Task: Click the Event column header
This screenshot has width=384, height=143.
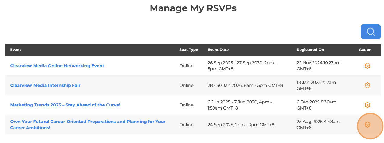Action: (x=16, y=50)
